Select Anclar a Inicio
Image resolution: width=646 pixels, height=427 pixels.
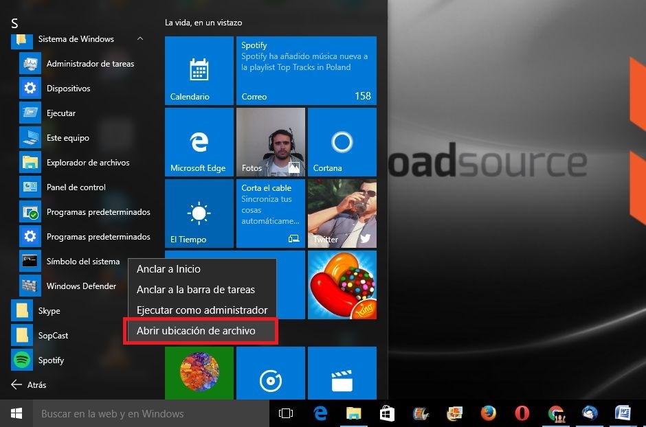pos(202,269)
